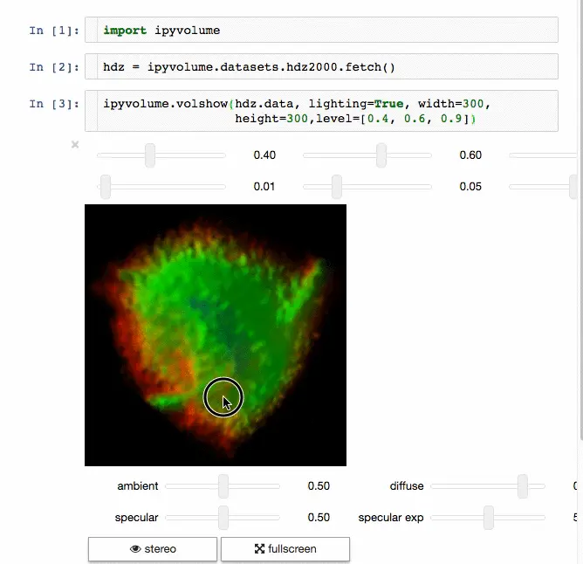583x564 pixels.
Task: Open fullscreen view button
Action: [x=285, y=549]
